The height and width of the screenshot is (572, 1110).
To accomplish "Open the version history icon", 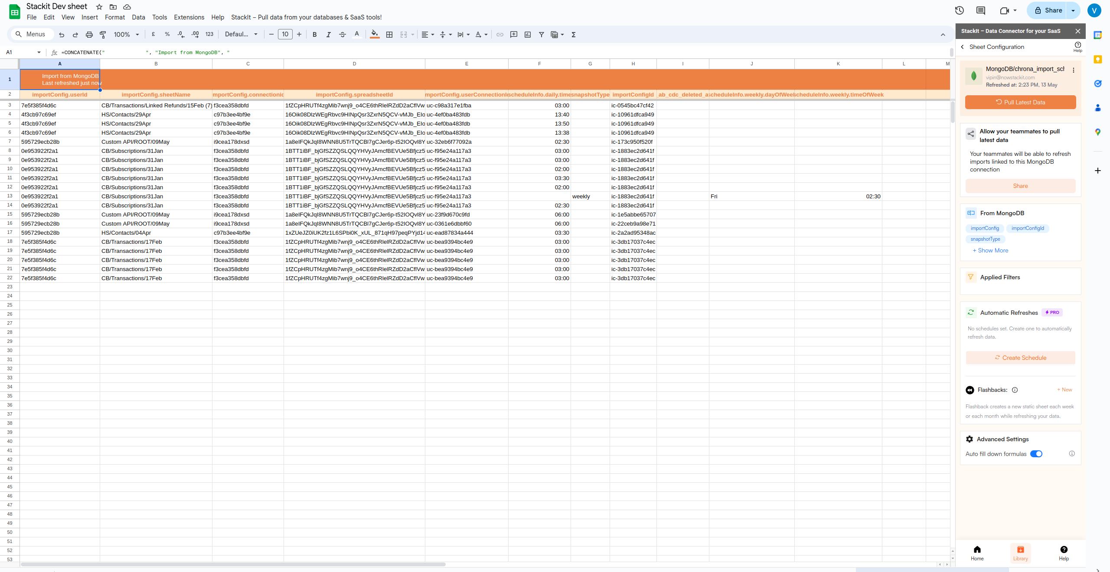I will (x=959, y=10).
